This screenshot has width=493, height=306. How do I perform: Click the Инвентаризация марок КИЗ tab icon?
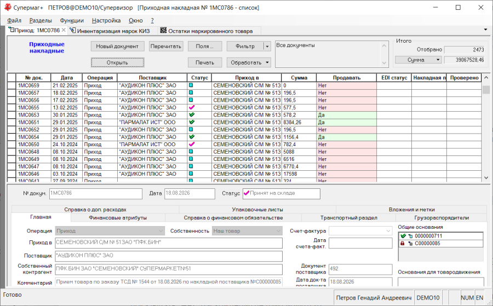coord(73,31)
